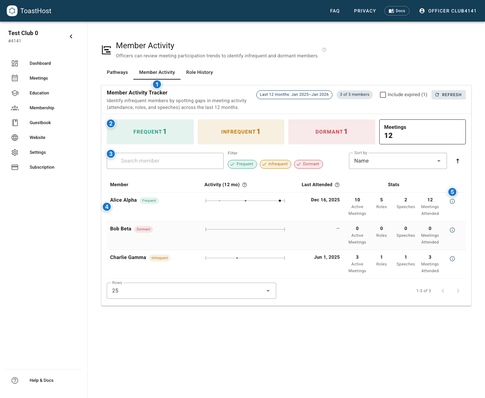485x398 pixels.
Task: Enable the Include expired checkbox
Action: click(383, 95)
